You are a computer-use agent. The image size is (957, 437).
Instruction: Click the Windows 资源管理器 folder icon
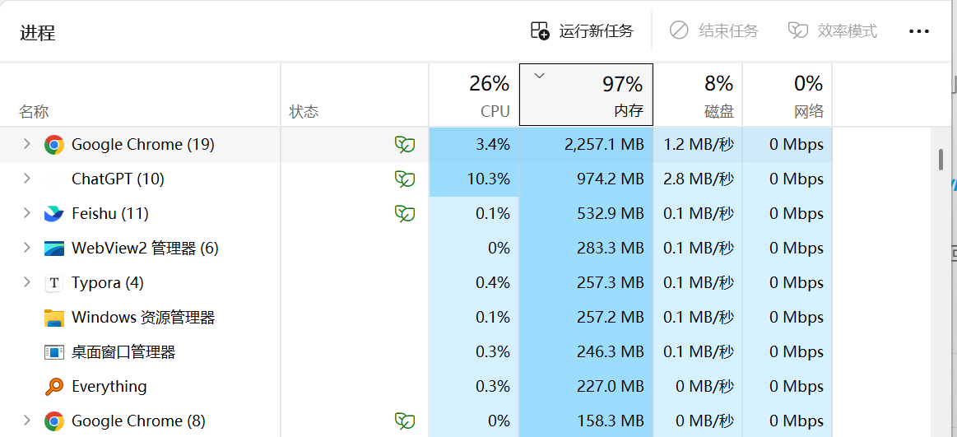tap(54, 318)
